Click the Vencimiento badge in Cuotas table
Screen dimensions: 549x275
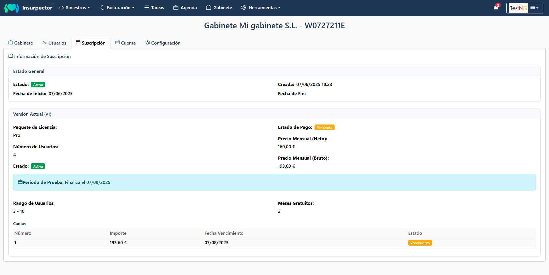coord(420,243)
